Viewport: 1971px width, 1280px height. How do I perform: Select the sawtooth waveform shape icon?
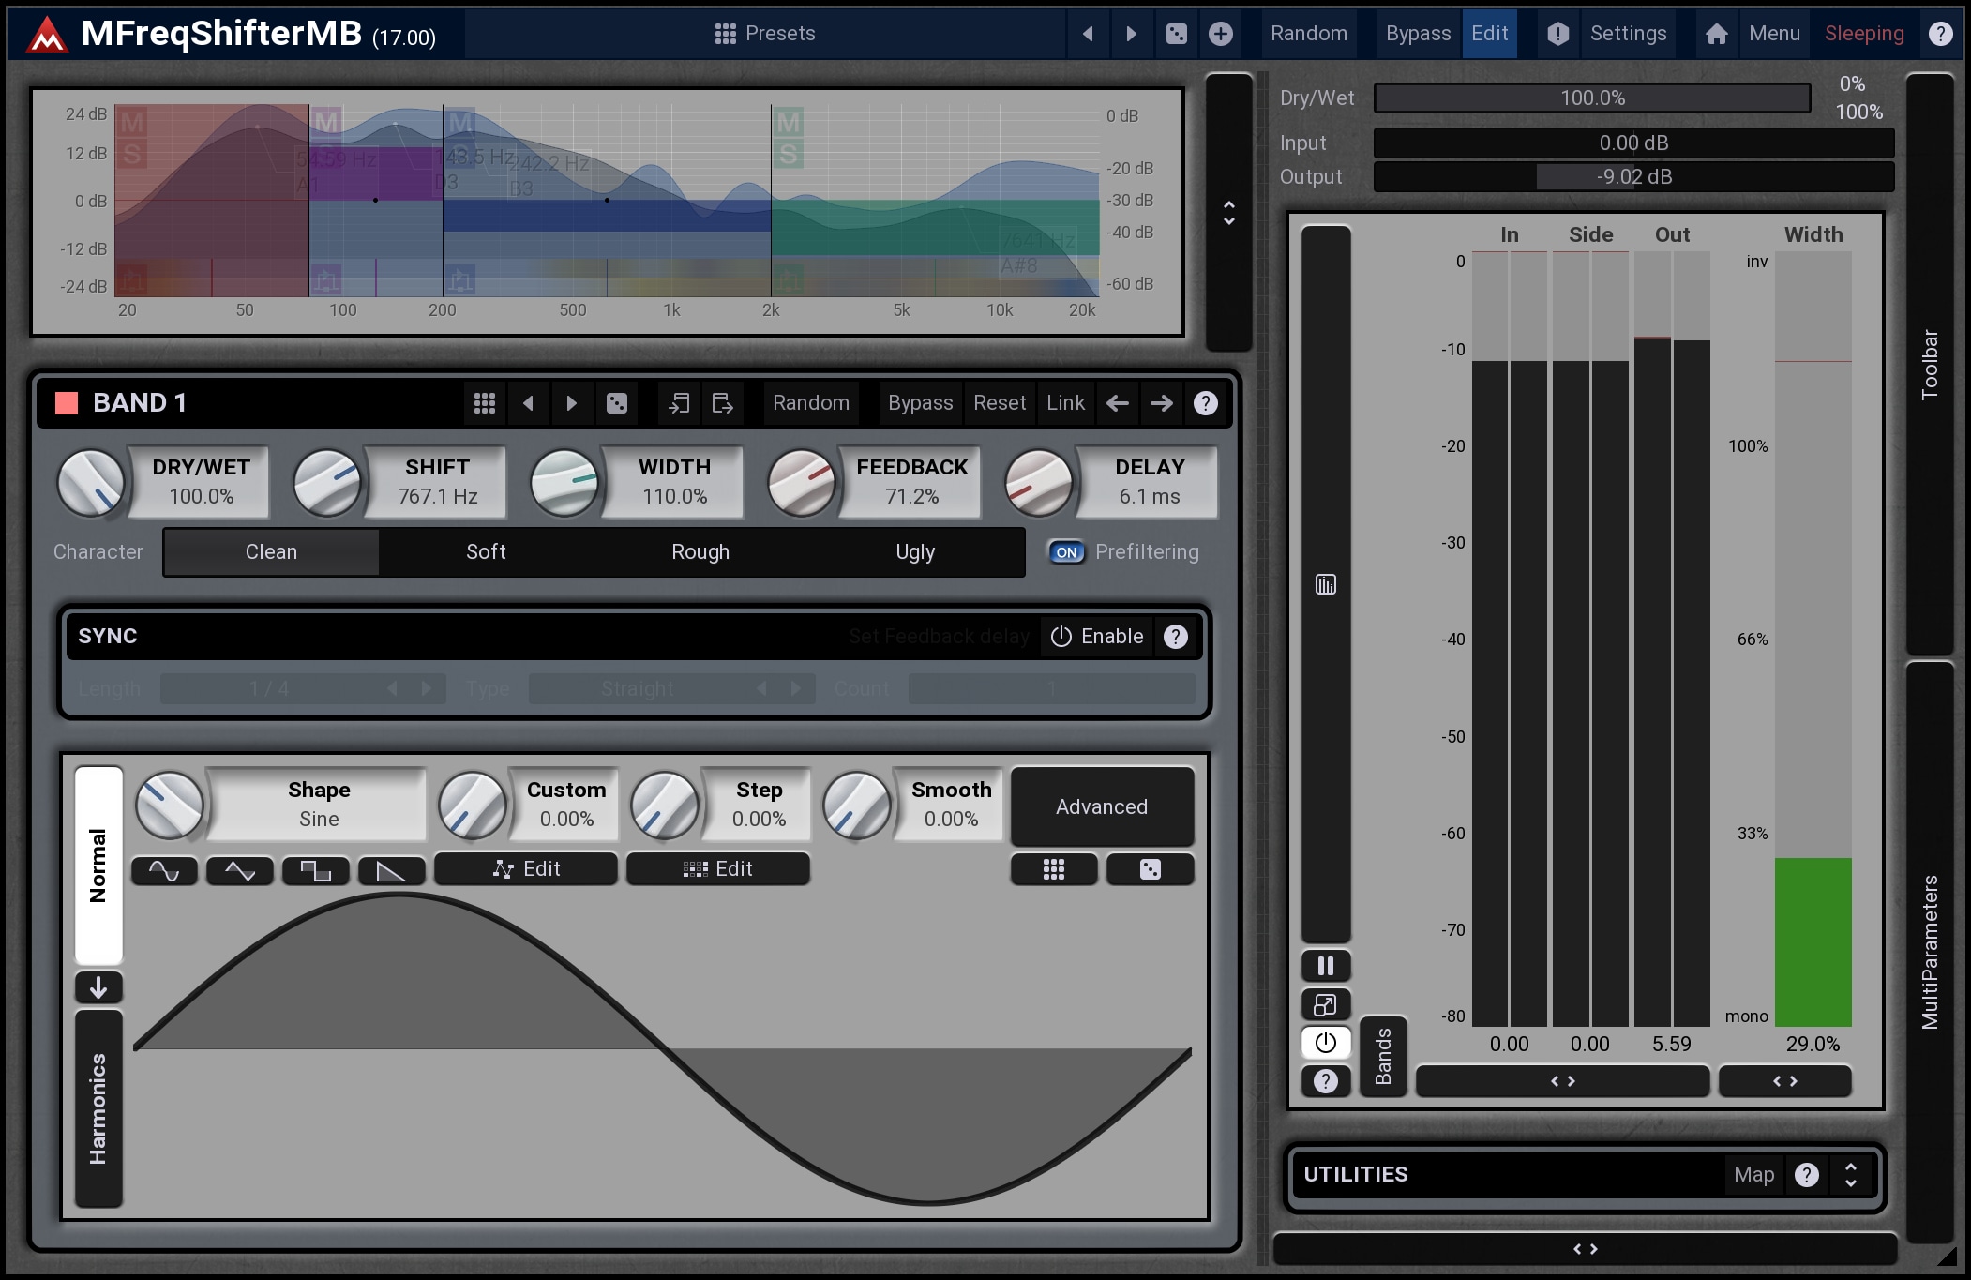pos(391,871)
